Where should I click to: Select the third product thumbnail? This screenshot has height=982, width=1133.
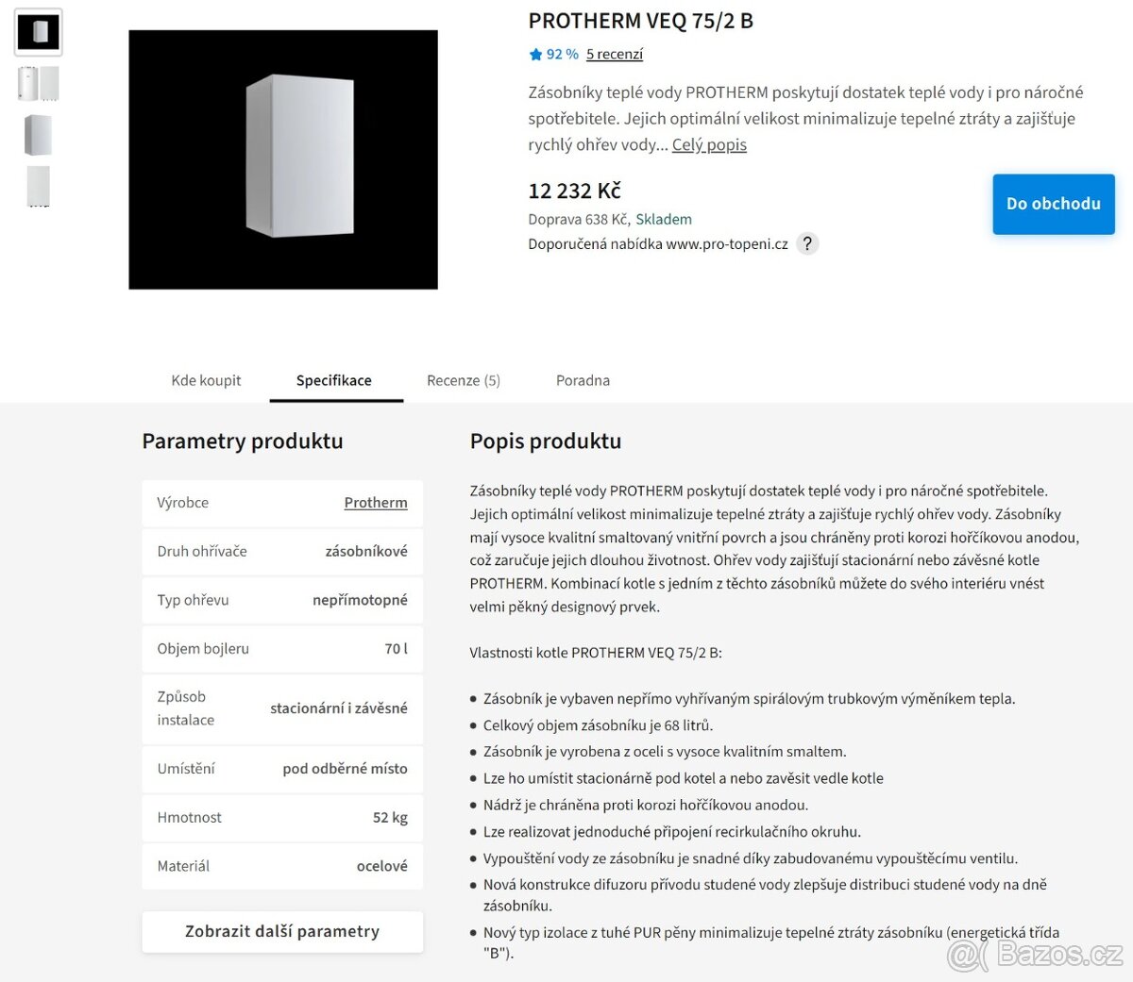[39, 135]
